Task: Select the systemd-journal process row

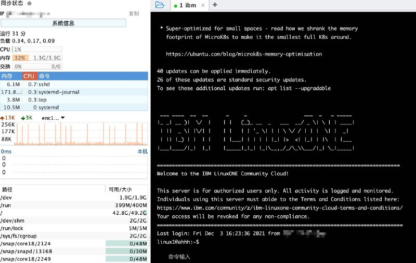Action: click(74, 92)
